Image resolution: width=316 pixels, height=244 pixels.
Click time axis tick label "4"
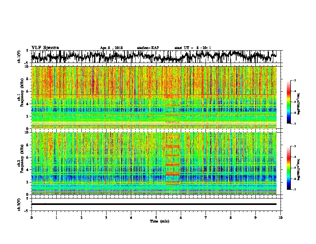click(x=131, y=218)
